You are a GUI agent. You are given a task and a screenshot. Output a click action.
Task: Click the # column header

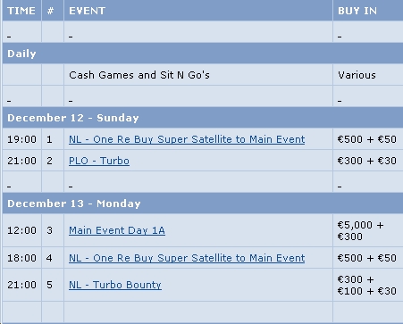[x=53, y=11]
